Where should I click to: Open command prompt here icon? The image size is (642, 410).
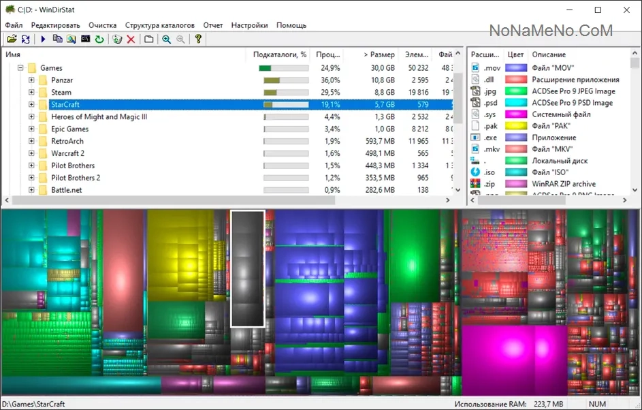coord(85,39)
